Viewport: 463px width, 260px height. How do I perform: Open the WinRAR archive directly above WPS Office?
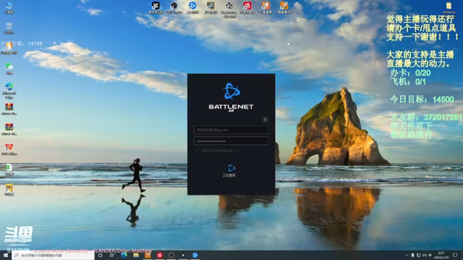coord(9,129)
